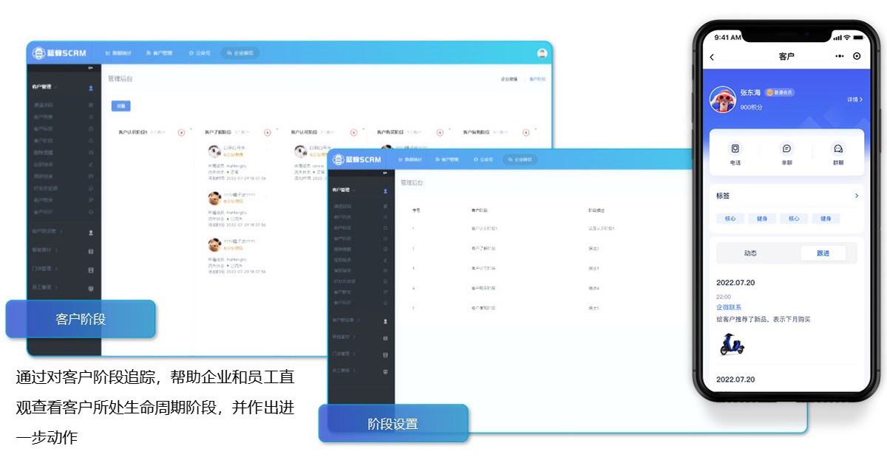Click the blue button under 管理后台 heading
This screenshot has height=474, width=887.
120,106
